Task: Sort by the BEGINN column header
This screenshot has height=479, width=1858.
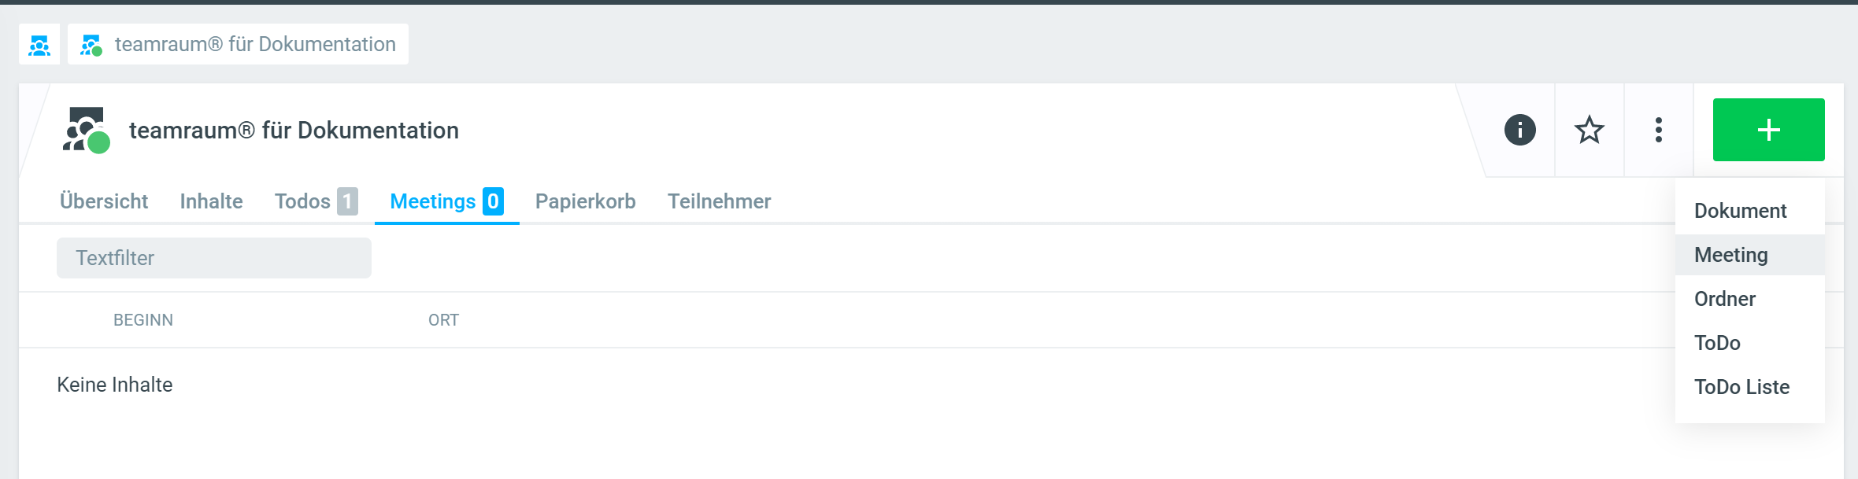Action: (143, 320)
